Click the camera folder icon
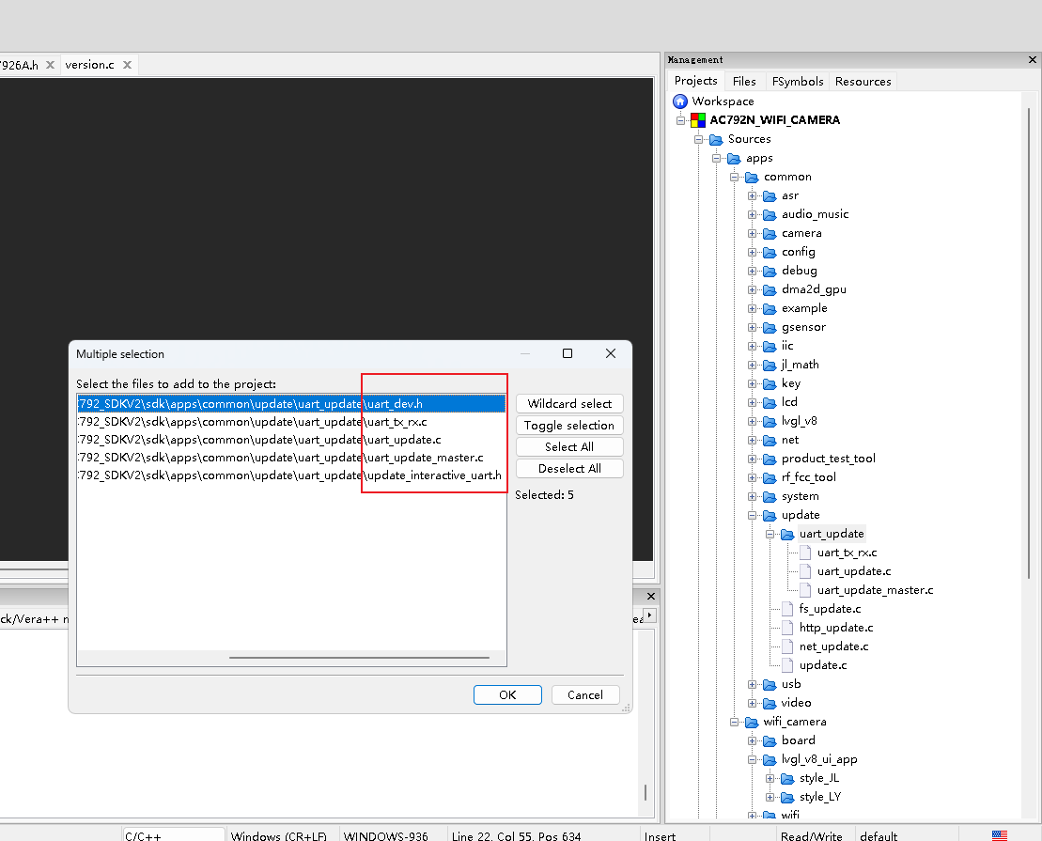1042x841 pixels. click(770, 233)
